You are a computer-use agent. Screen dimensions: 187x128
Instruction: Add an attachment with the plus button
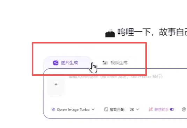(56, 84)
